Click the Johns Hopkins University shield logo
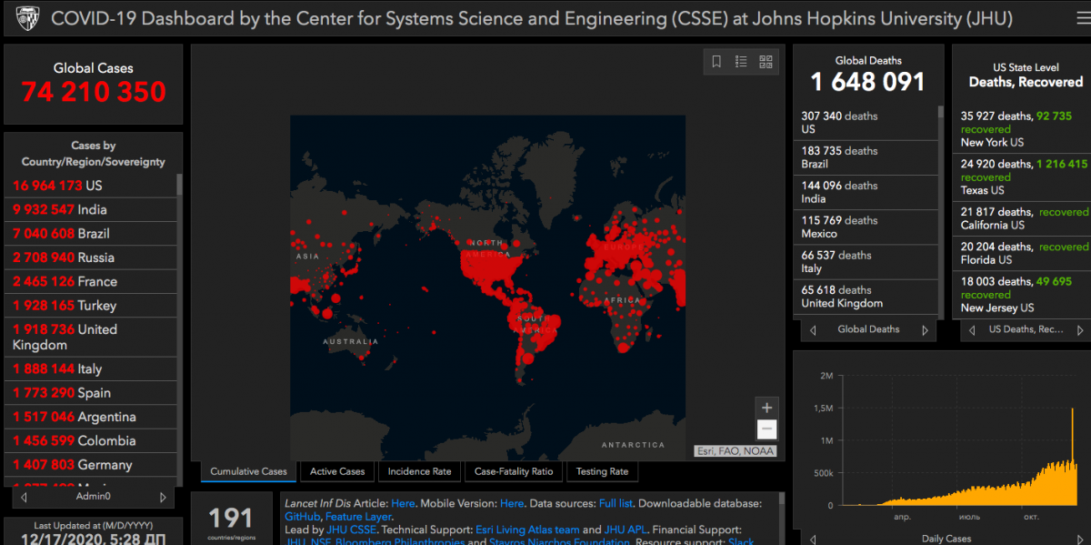Viewport: 1091px width, 545px height. pyautogui.click(x=27, y=18)
